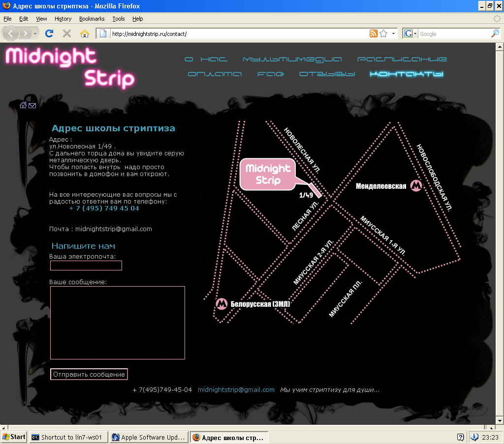Screen dimensions: 504x444
Task: Switch to 'Shortcut to lin7-ws01' taskbar window
Action: click(x=68, y=437)
